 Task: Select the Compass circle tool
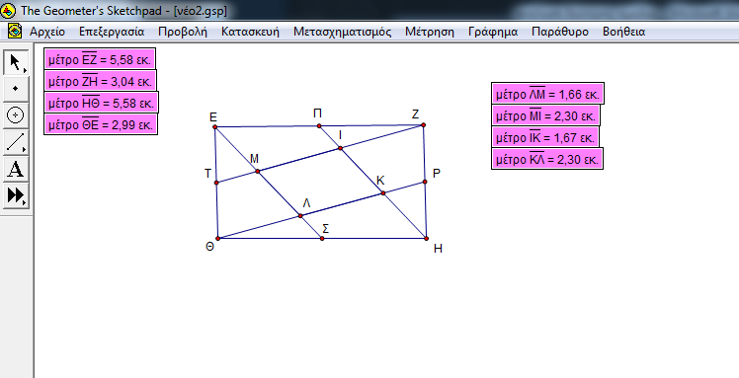click(16, 115)
